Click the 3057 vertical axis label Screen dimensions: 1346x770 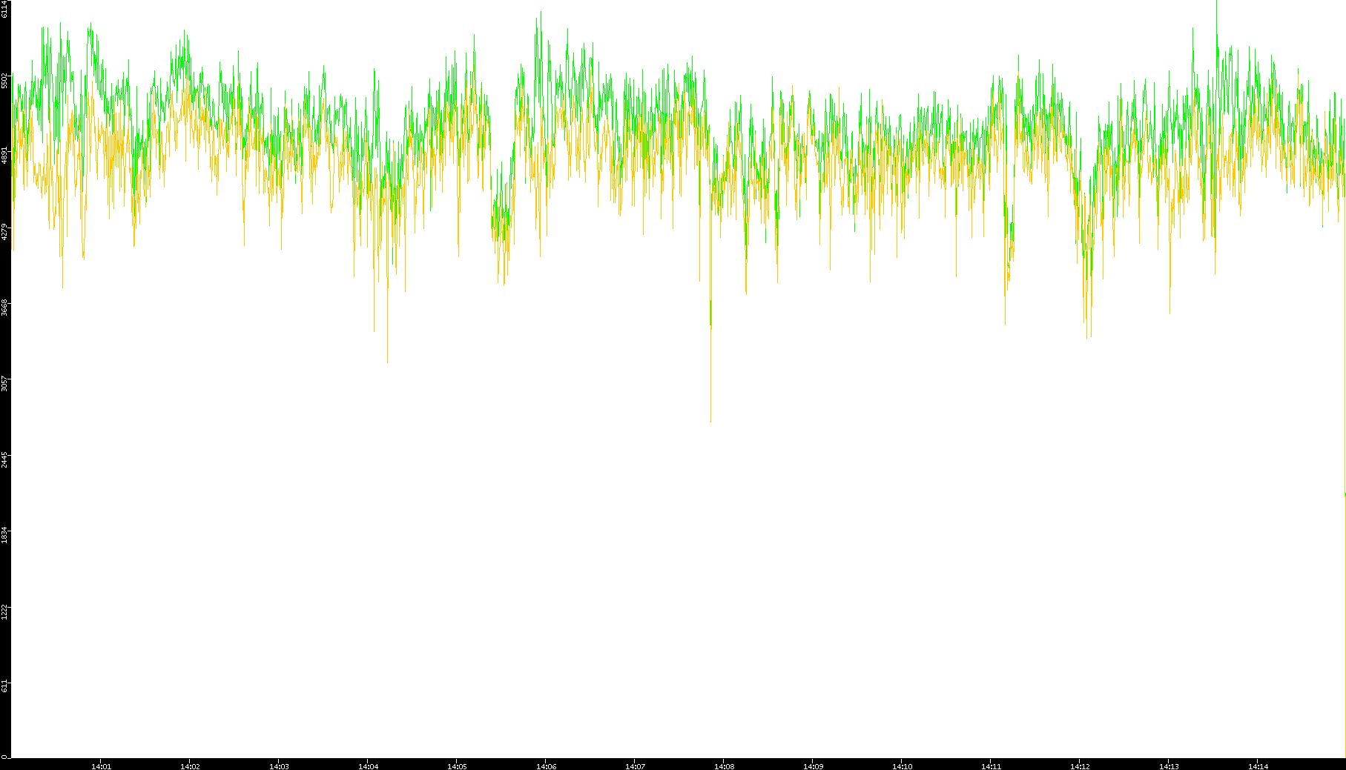coord(5,383)
